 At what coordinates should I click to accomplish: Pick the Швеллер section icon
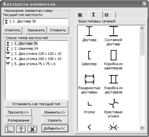pos(90,55)
